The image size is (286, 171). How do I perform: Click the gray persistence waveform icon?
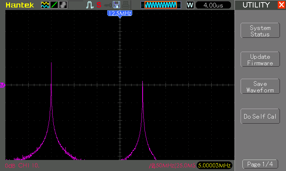(x=63, y=5)
